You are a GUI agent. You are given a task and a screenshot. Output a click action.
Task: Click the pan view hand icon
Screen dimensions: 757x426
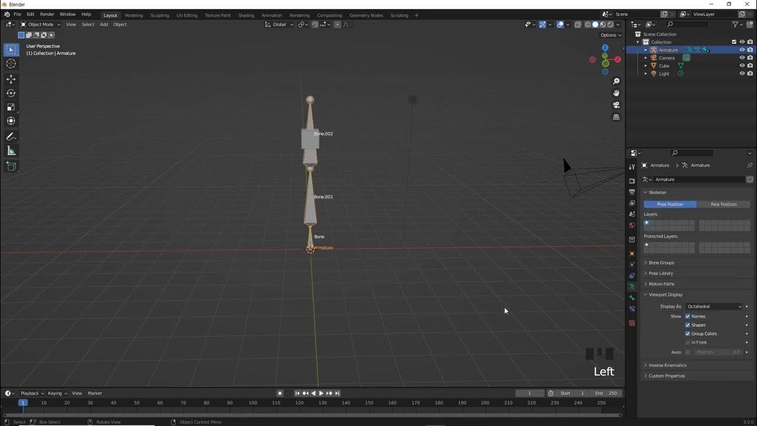coord(616,93)
